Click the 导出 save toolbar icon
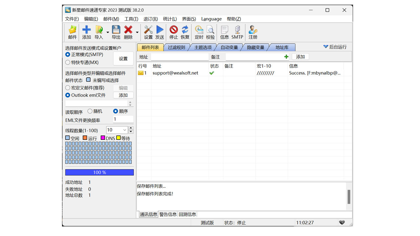The height and width of the screenshot is (236, 420). point(116,32)
